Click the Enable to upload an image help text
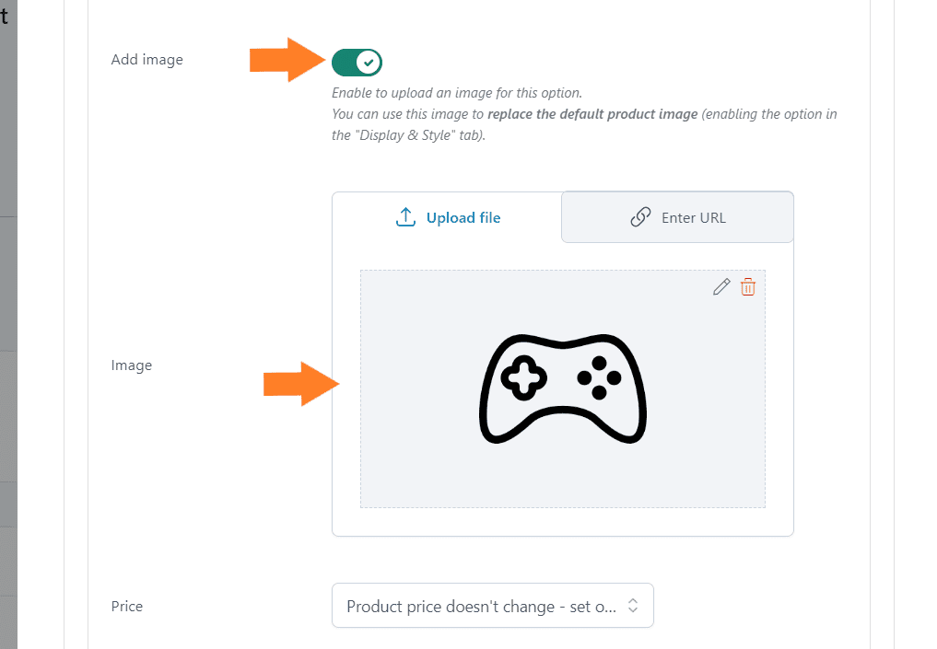Viewport: 937px width, 649px height. 457,93
